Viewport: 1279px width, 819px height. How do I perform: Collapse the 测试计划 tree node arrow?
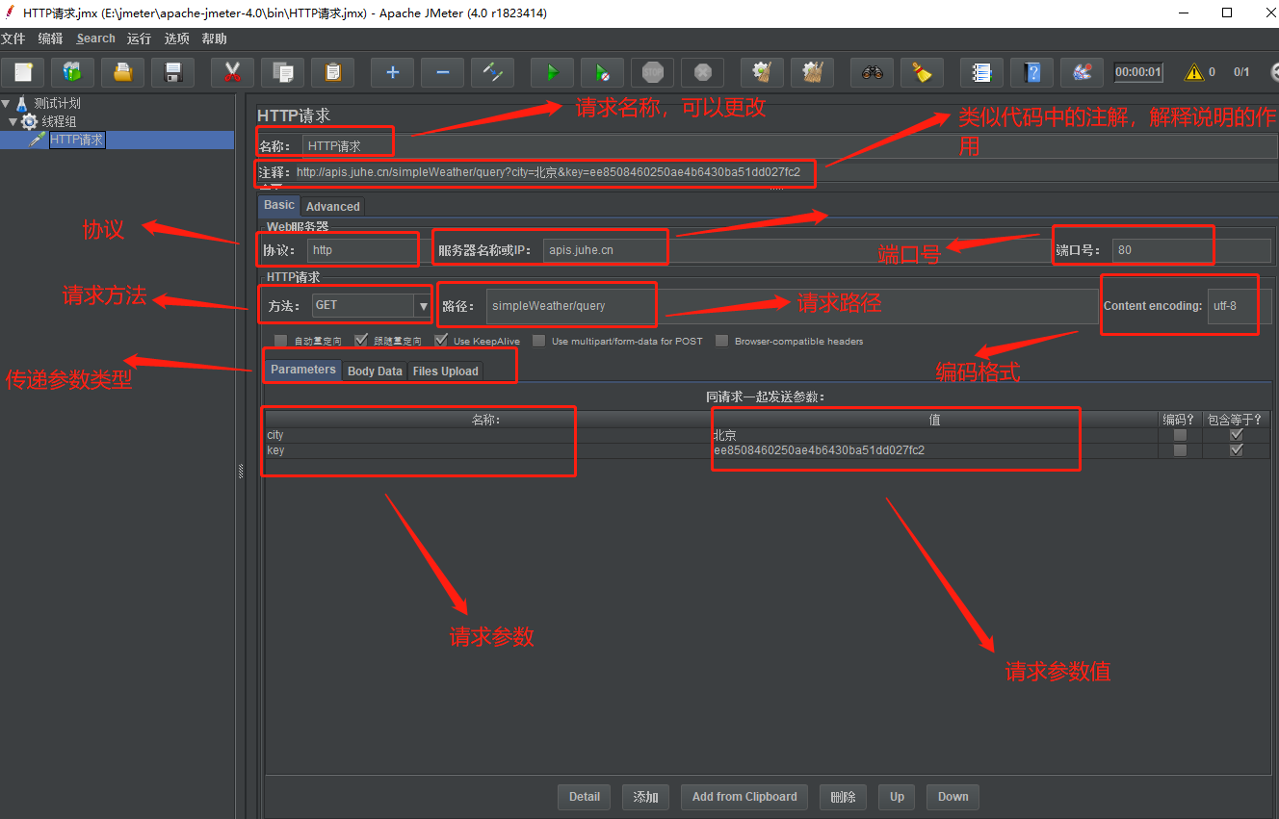6,103
